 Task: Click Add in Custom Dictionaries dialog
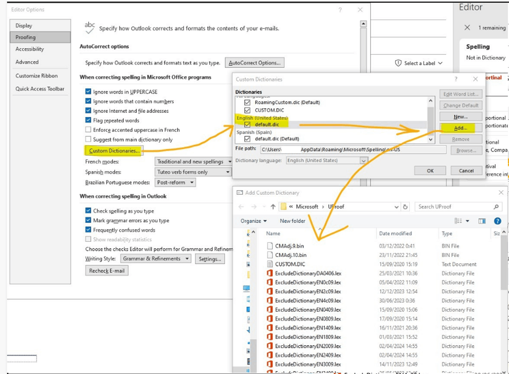pos(460,128)
